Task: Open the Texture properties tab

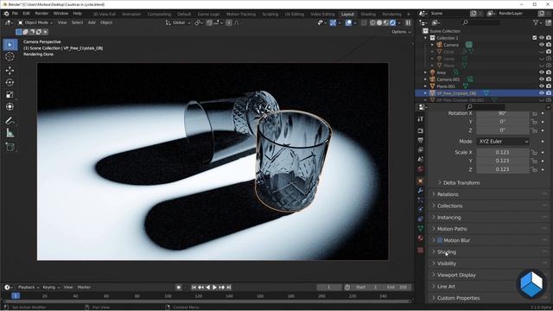Action: pyautogui.click(x=421, y=250)
